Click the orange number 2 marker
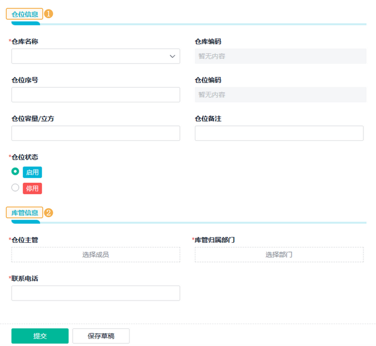 point(49,212)
